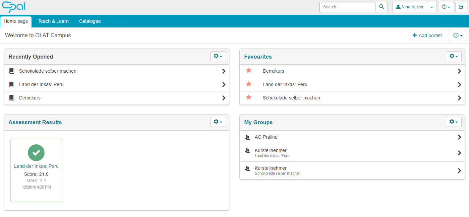Open Land der Inkas: Peru assessment link
The height and width of the screenshot is (217, 469).
pos(36,166)
